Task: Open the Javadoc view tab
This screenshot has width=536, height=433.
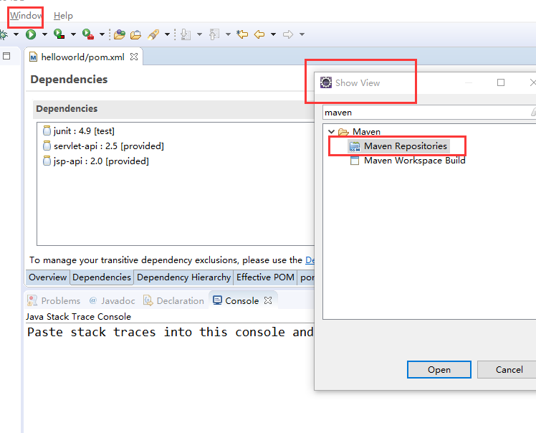Action: coord(112,300)
